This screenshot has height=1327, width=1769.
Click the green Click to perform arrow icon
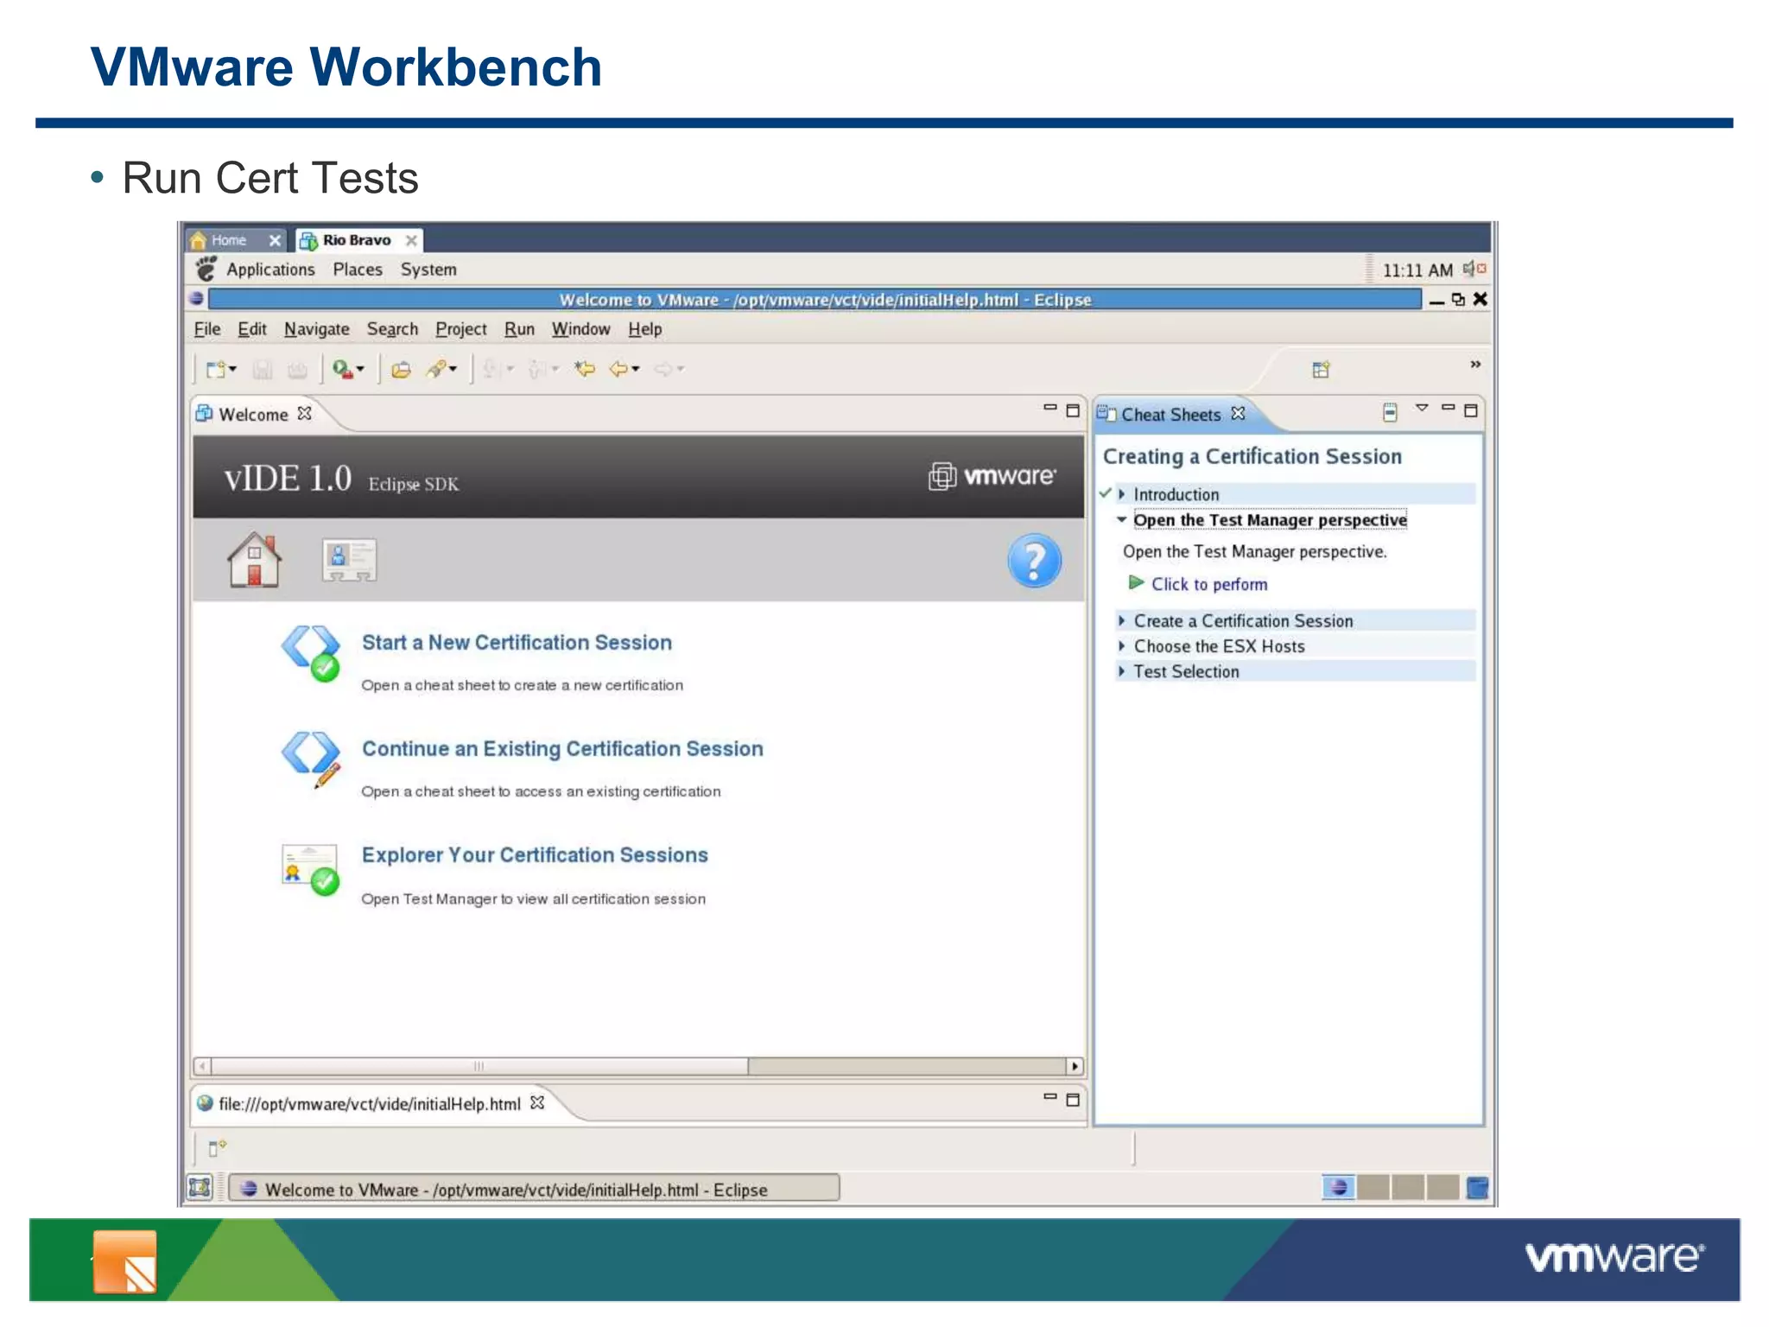point(1136,583)
